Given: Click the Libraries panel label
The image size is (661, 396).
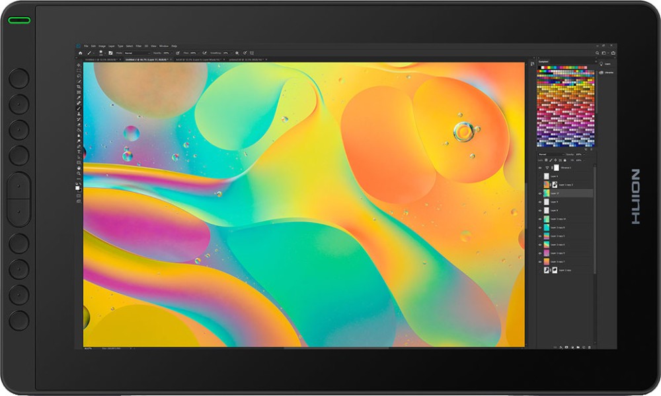Looking at the screenshot, I should click(609, 71).
